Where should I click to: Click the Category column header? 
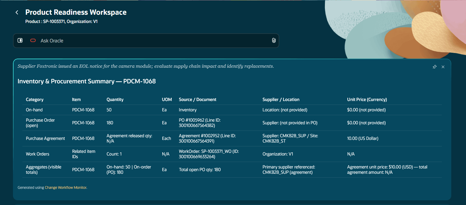[x=35, y=100]
